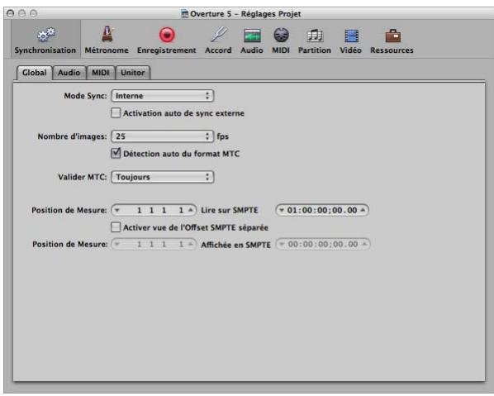Switch to the MIDI sub-tab

pos(101,73)
